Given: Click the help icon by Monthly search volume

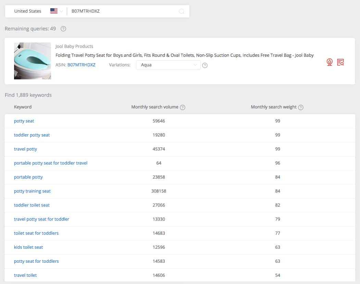Looking at the screenshot, I should pos(183,107).
